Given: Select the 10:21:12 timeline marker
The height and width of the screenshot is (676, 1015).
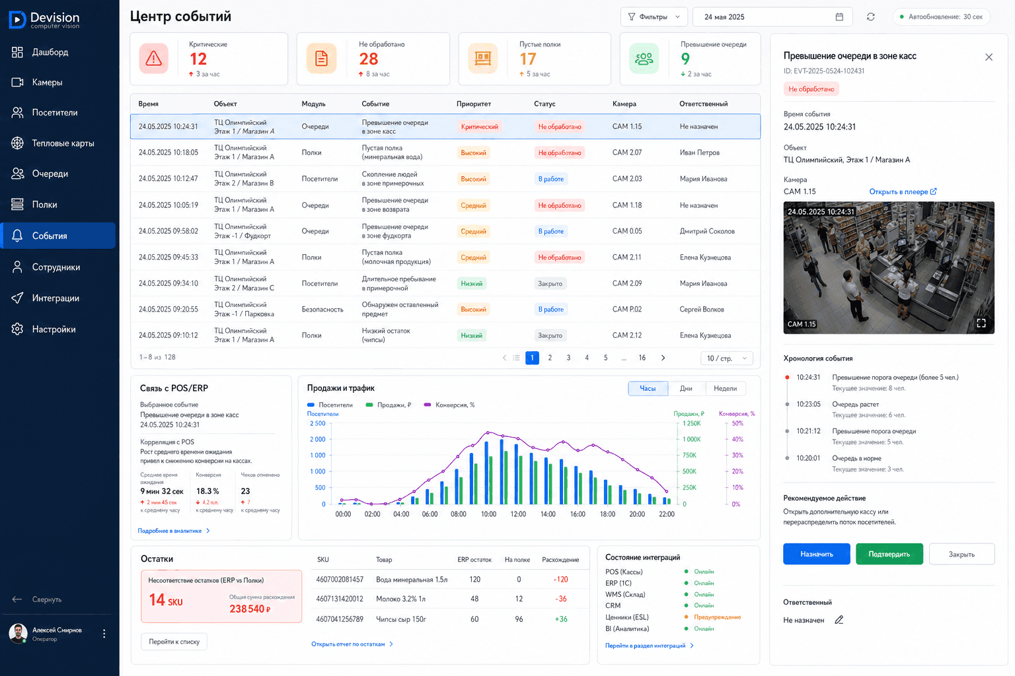Looking at the screenshot, I should (x=787, y=431).
